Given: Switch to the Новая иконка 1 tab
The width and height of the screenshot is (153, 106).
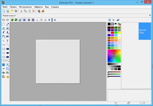Looking at the screenshot, I should [9, 16].
